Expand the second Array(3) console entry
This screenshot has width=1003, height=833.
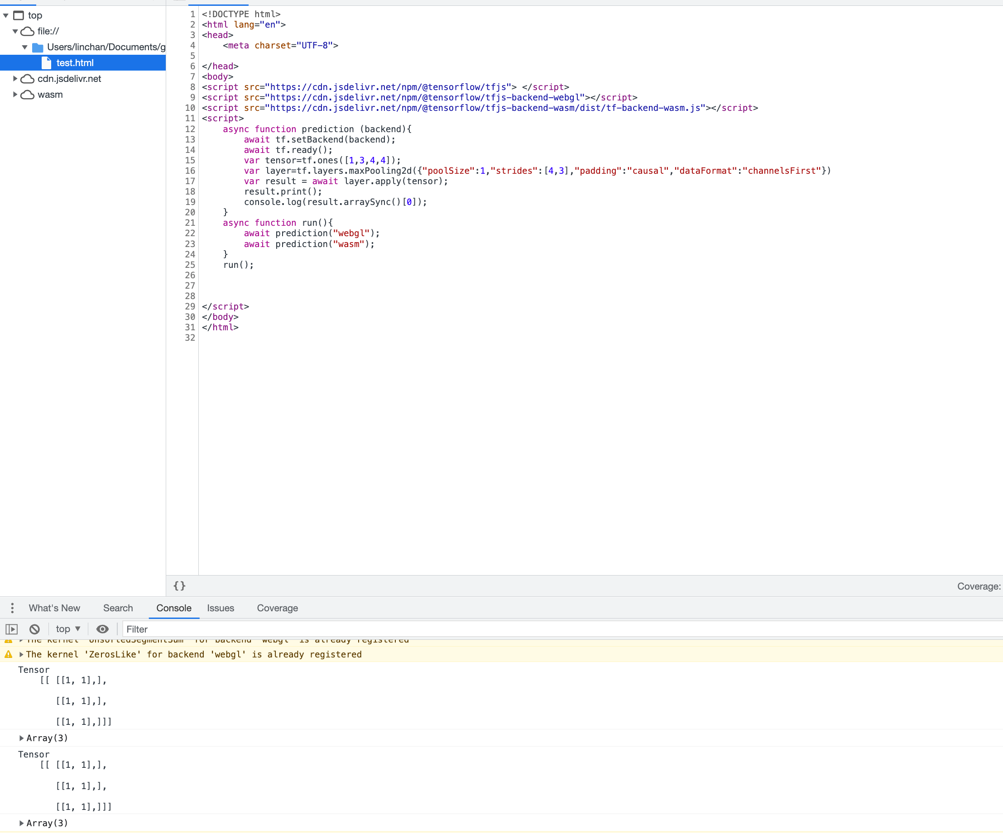pos(21,823)
